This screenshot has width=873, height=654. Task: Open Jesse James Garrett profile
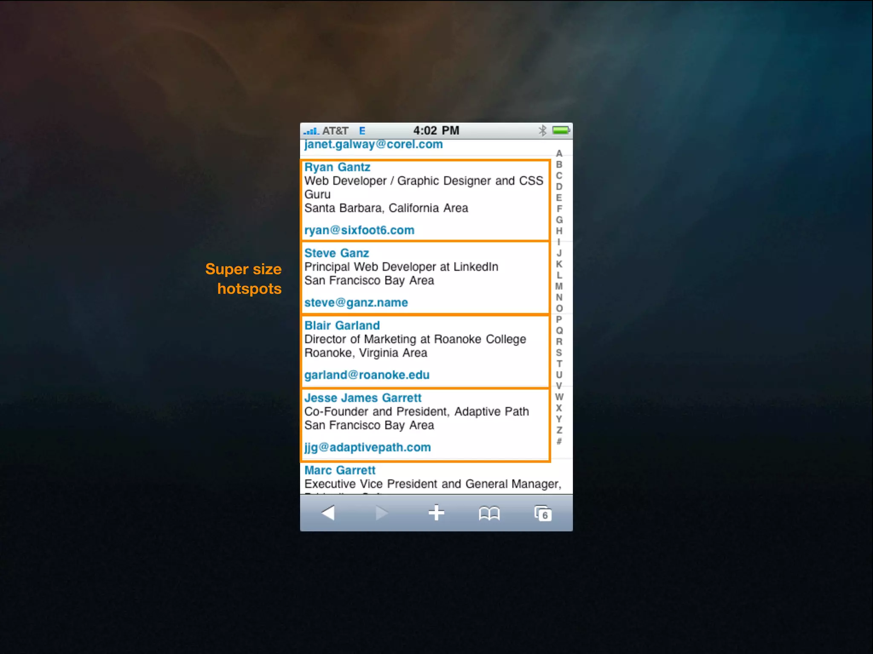click(363, 398)
